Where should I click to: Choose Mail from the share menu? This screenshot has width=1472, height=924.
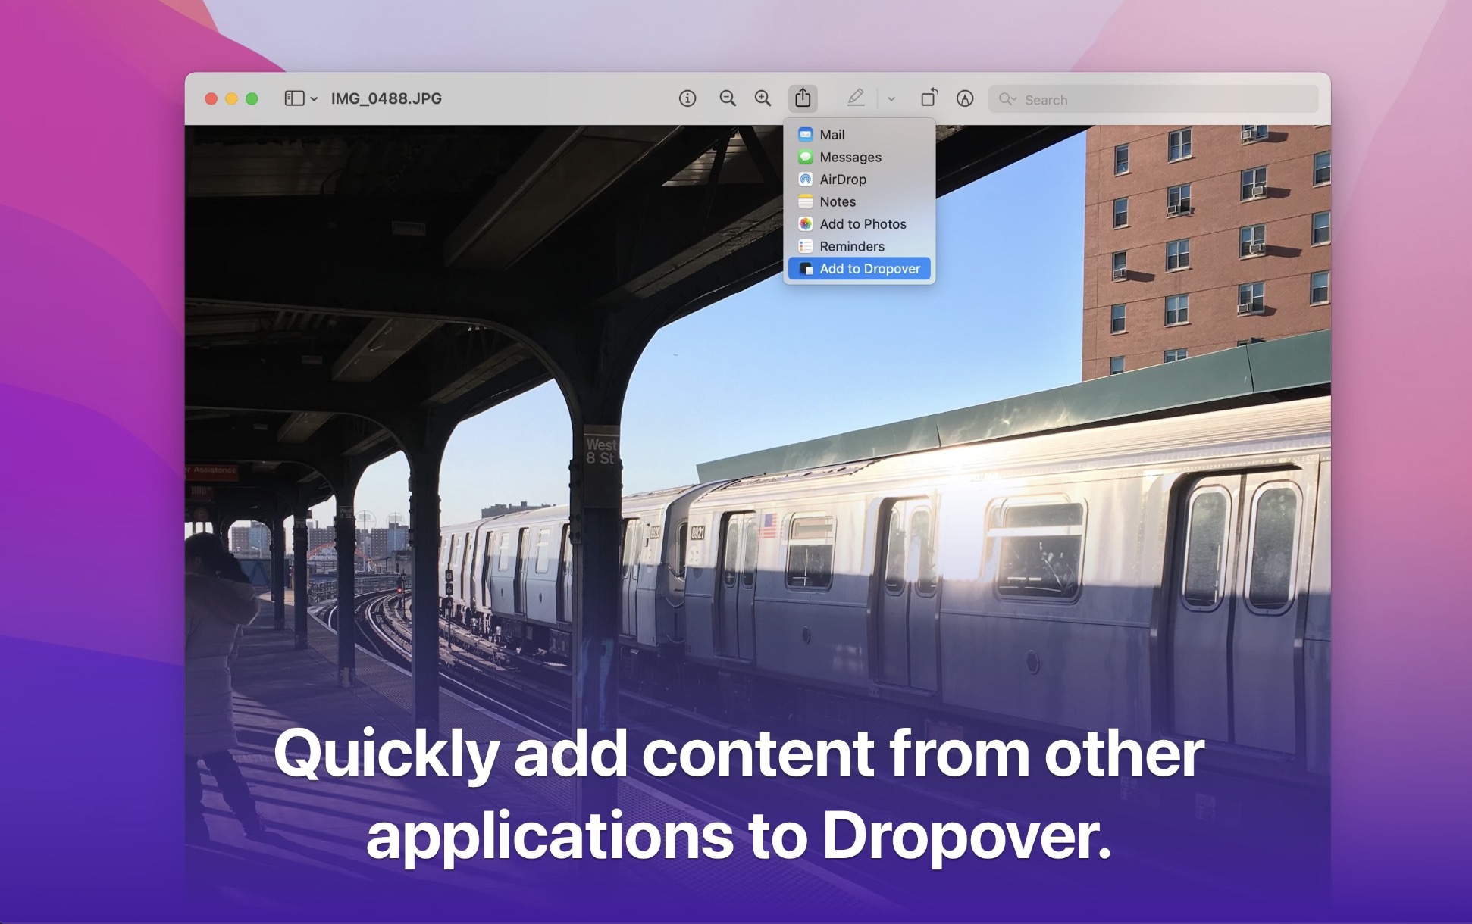click(832, 135)
